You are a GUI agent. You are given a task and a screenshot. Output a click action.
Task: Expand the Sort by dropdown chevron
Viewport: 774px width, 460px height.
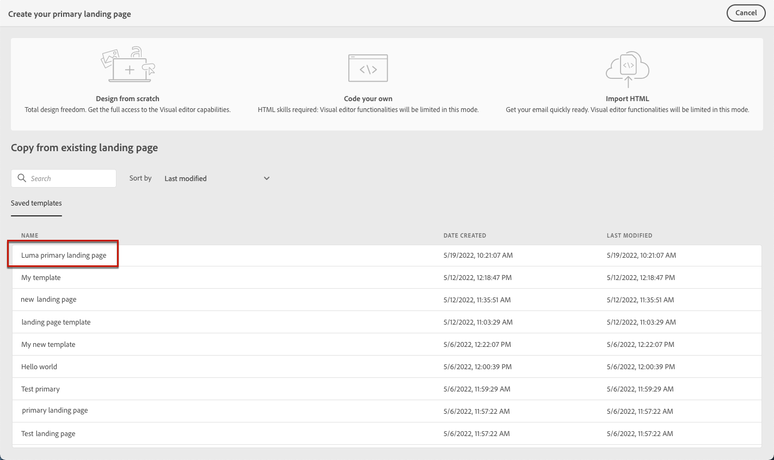[267, 178]
